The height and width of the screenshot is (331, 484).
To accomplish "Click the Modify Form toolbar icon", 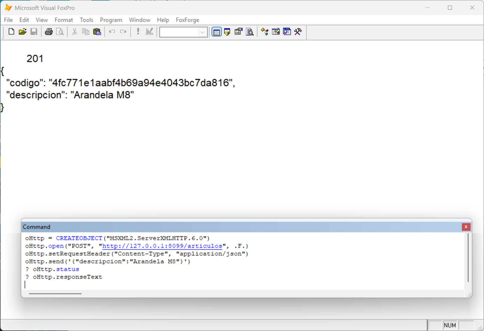I will 149,32.
